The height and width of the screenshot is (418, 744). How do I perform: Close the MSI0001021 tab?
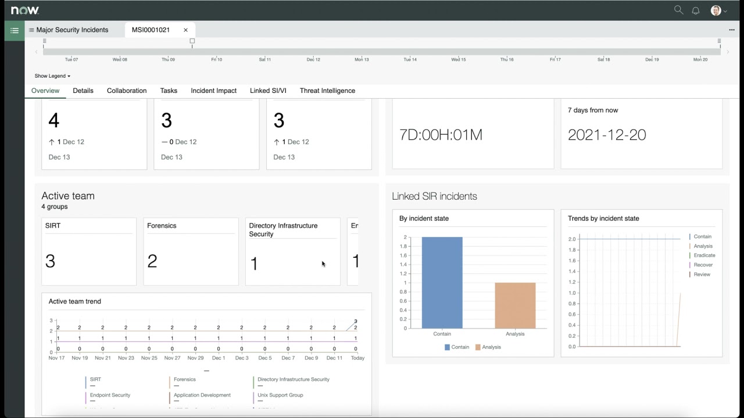[186, 30]
